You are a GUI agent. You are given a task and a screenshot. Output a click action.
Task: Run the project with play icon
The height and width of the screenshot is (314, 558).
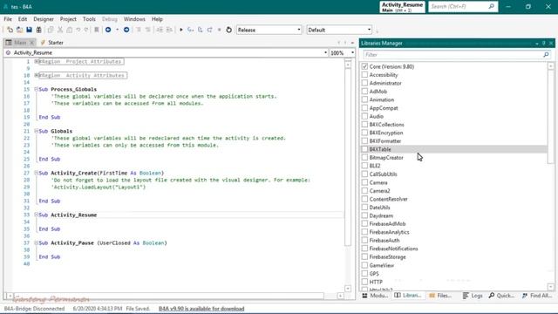tap(181, 30)
